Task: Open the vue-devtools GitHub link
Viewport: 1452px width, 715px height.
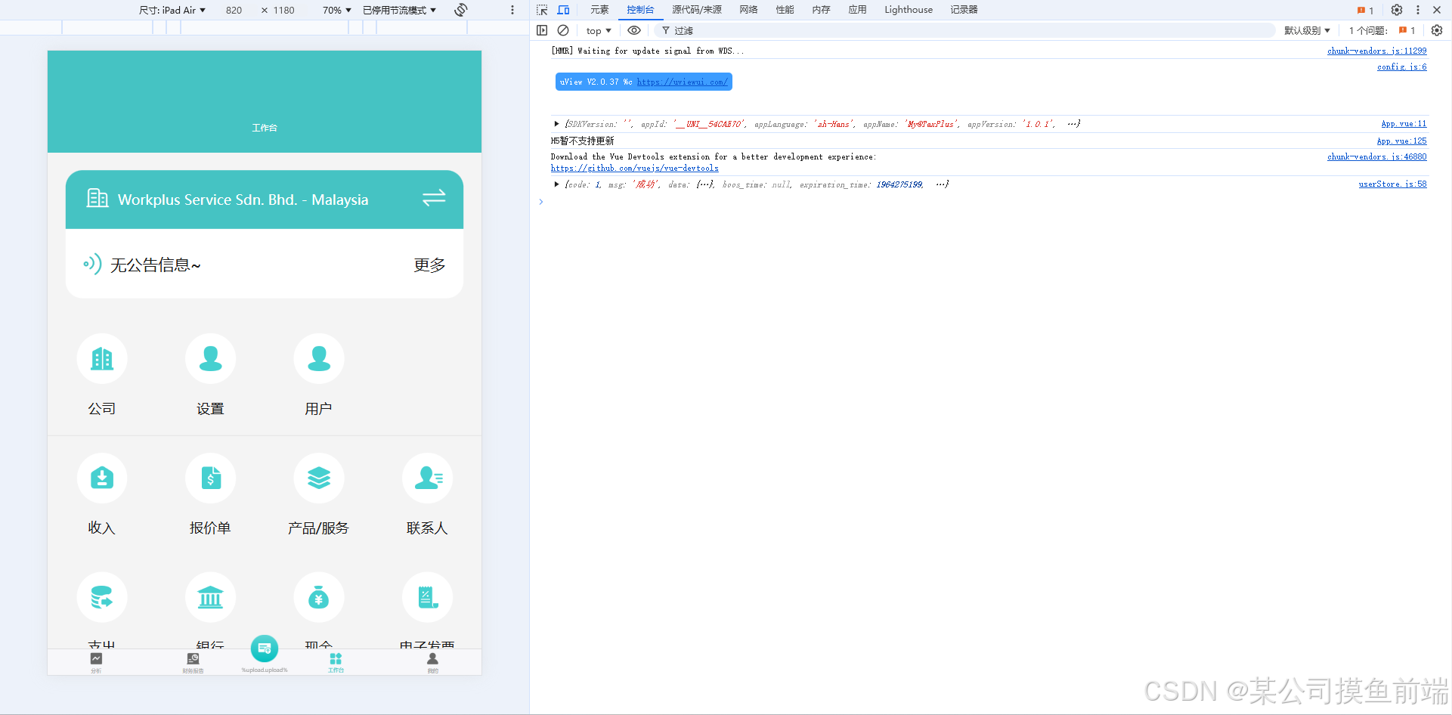Action: [x=634, y=169]
